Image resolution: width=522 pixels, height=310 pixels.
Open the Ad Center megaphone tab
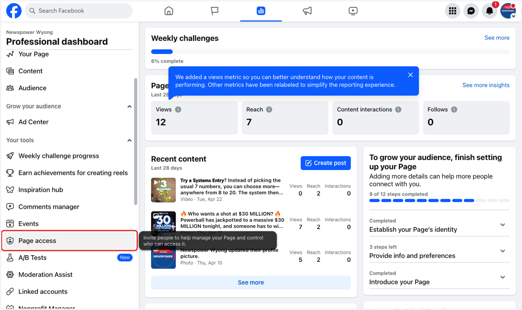pos(307,11)
